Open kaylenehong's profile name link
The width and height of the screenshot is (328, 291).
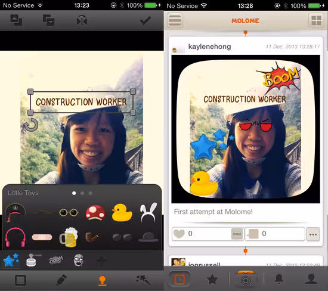[209, 47]
